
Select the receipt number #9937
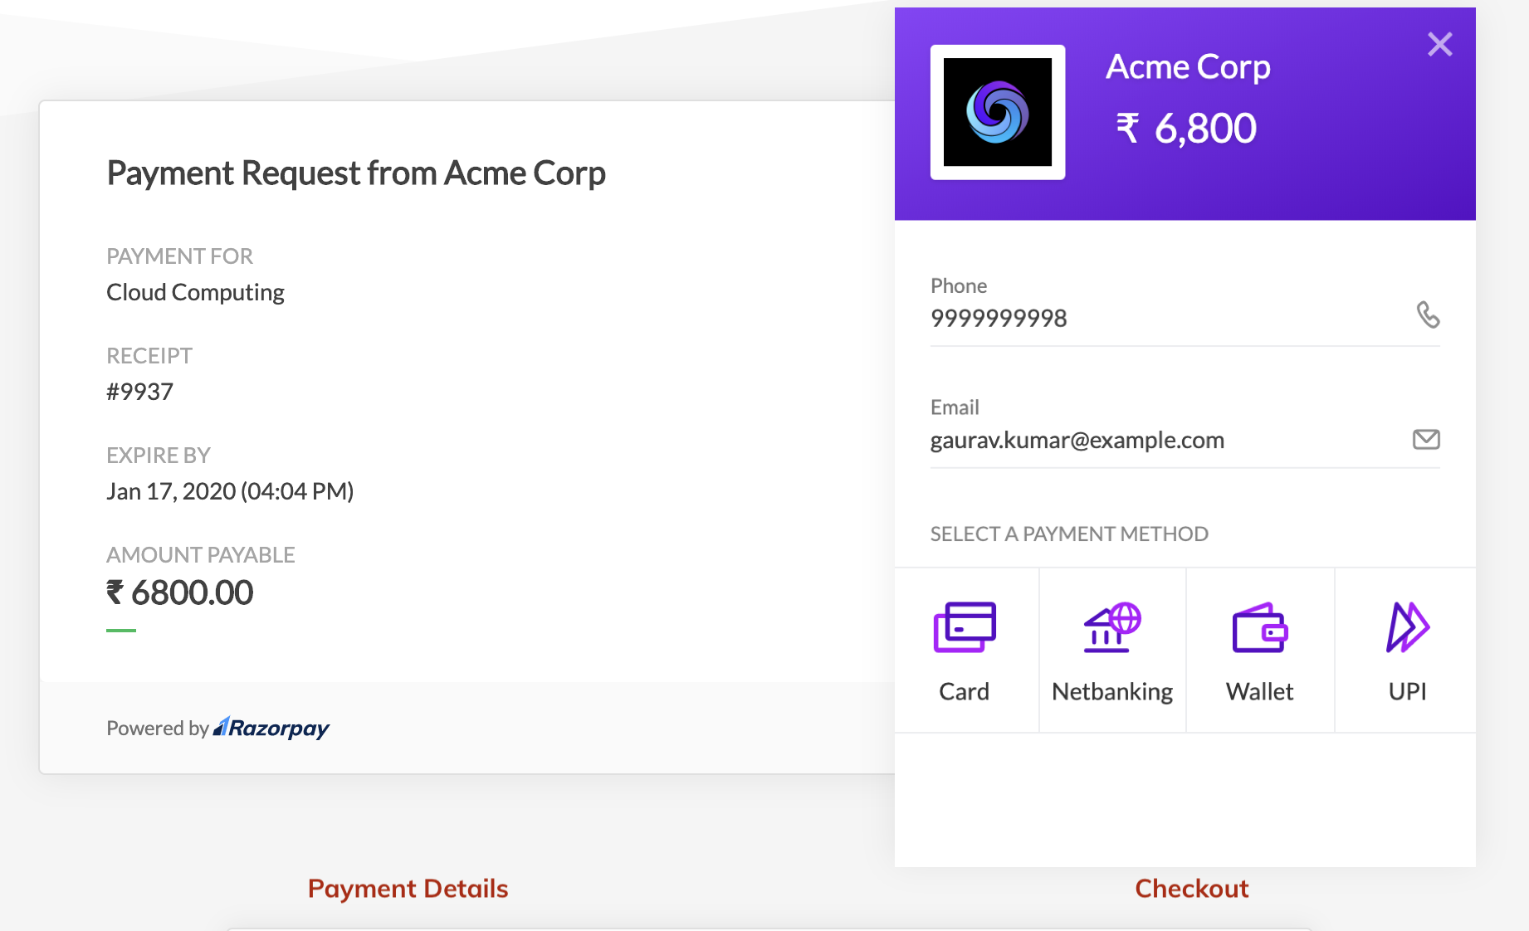pyautogui.click(x=139, y=391)
